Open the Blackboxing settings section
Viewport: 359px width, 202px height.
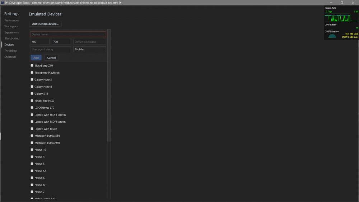[12, 38]
